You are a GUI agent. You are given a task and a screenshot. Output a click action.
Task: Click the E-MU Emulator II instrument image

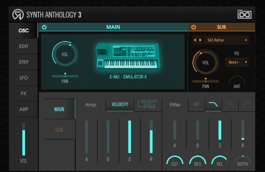(x=128, y=56)
